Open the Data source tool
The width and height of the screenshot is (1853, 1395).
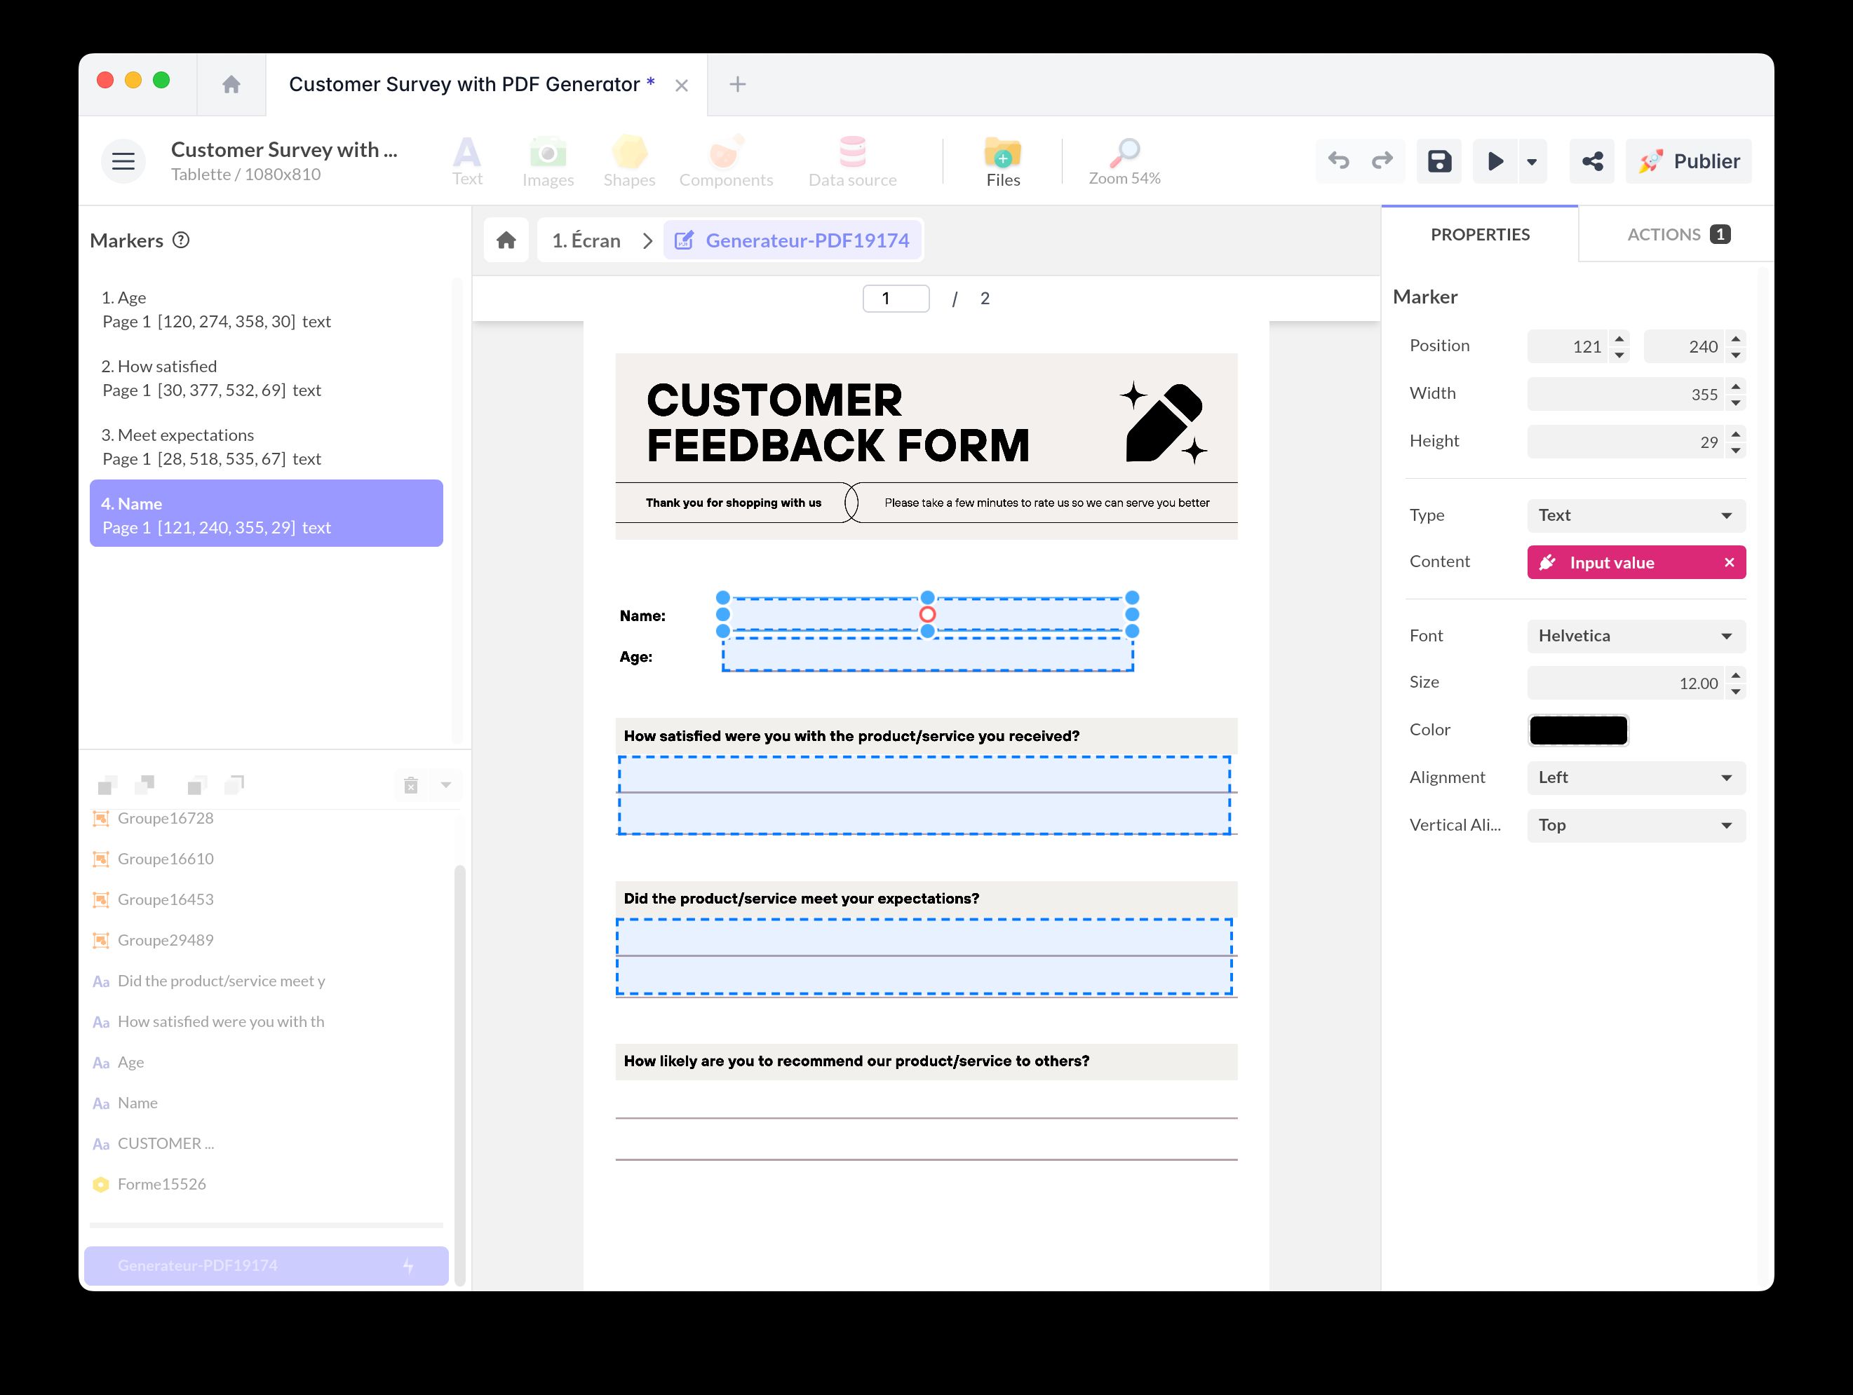pos(852,161)
